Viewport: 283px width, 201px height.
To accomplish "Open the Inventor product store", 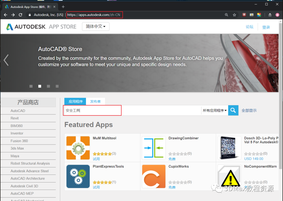I will (x=17, y=133).
